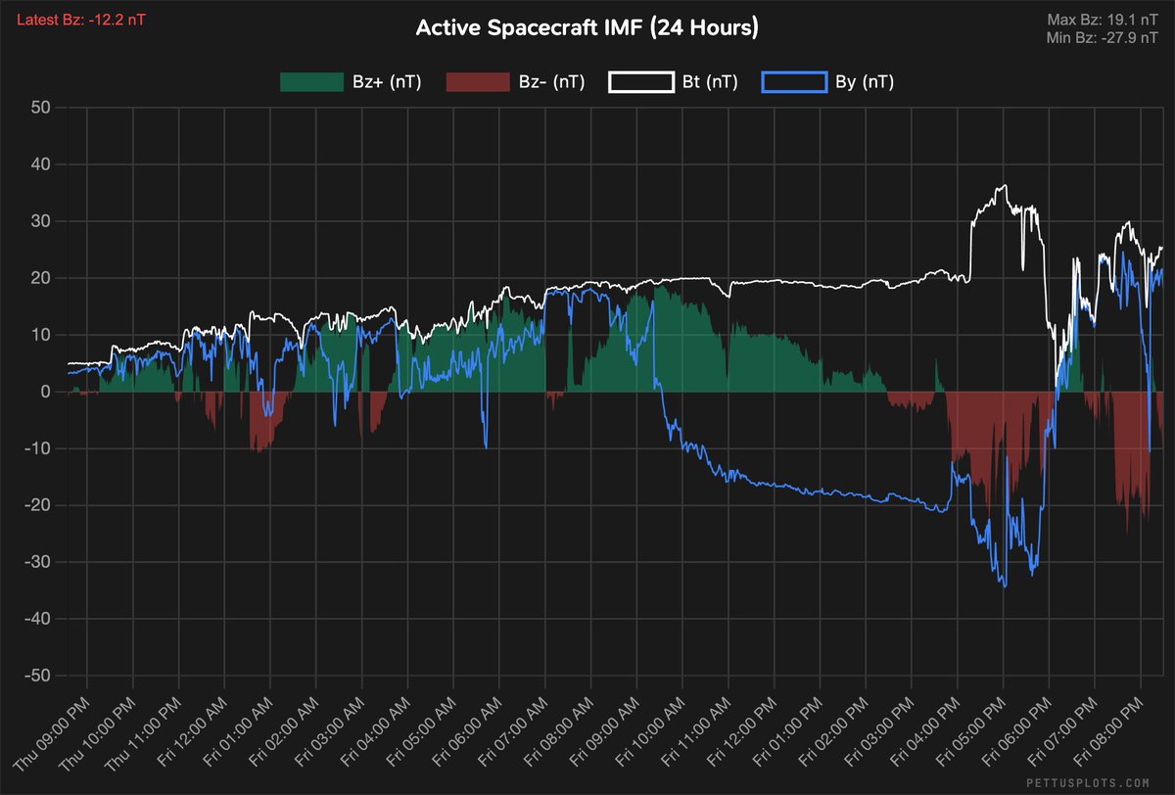Click the -20 y-axis label

pos(38,505)
